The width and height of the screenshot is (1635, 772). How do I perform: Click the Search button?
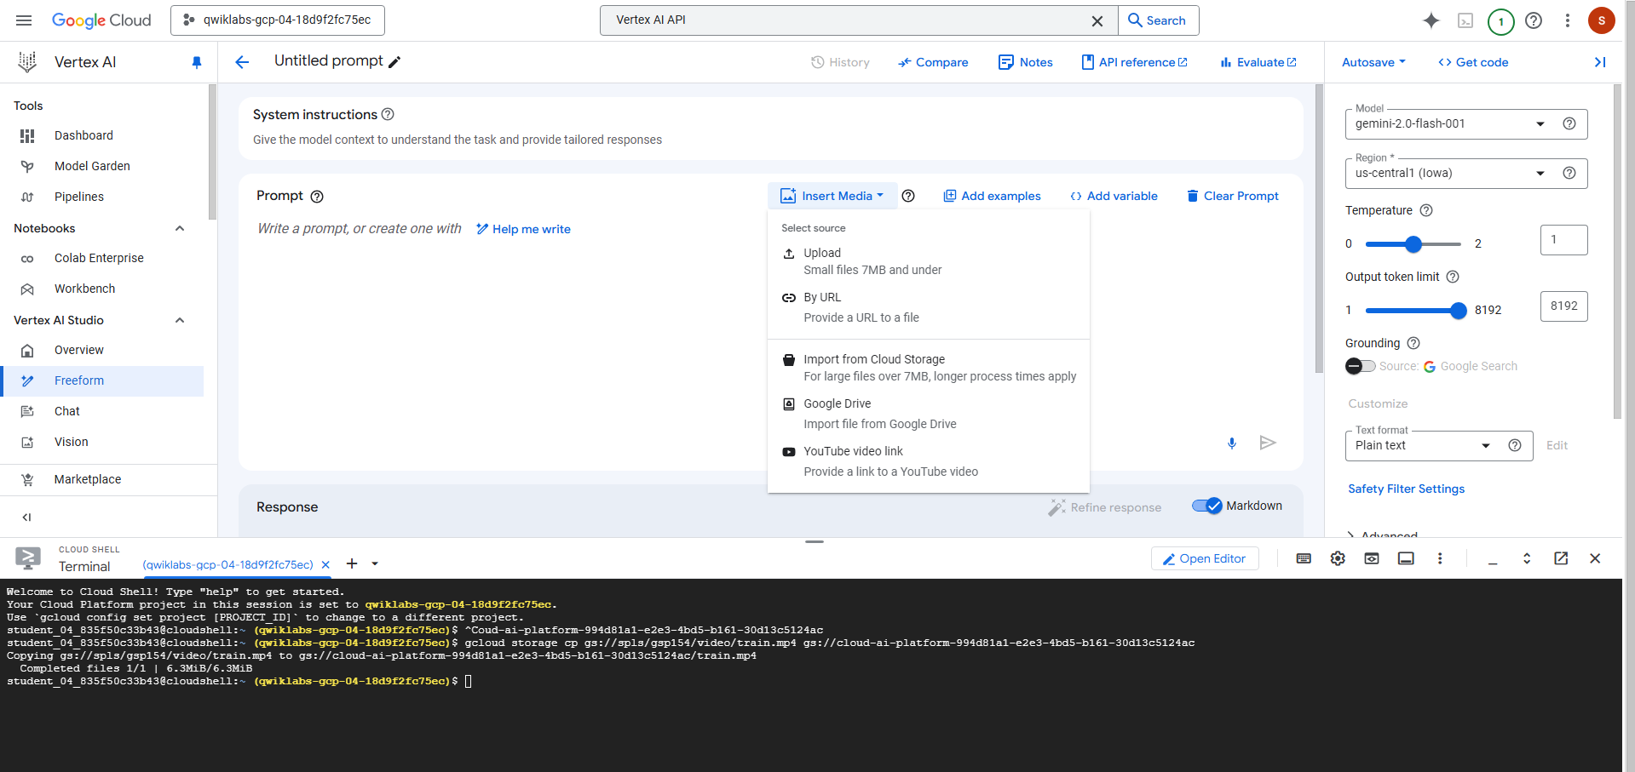coord(1158,20)
